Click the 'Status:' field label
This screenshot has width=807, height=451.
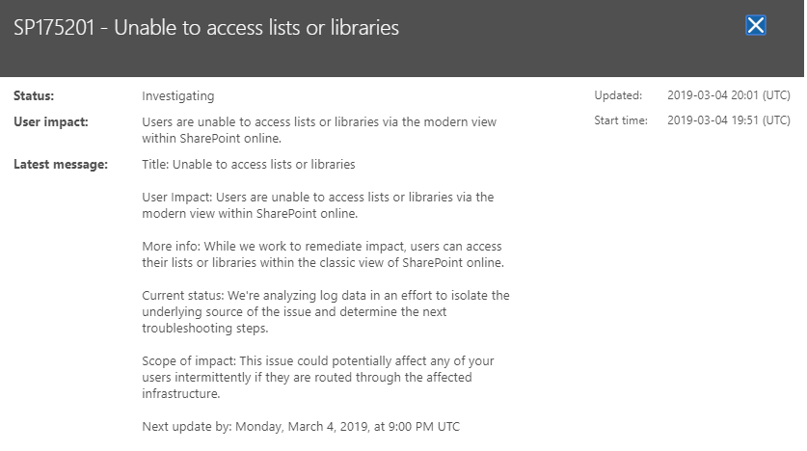tap(34, 96)
